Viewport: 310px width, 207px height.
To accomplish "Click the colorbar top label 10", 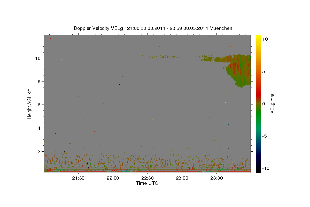I will (265, 39).
